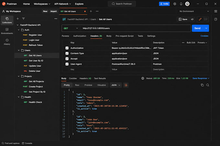Screen dimensions: 220x146
Task: Open the Explore menu item
Action: [x=79, y=4]
